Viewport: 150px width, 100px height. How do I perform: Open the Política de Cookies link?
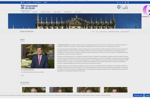point(90,95)
